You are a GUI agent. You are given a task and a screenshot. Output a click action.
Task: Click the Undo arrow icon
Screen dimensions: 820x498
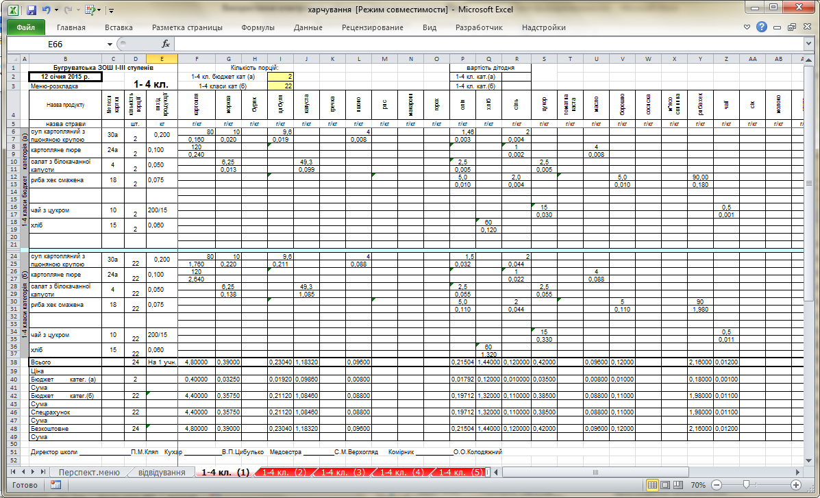coord(47,10)
